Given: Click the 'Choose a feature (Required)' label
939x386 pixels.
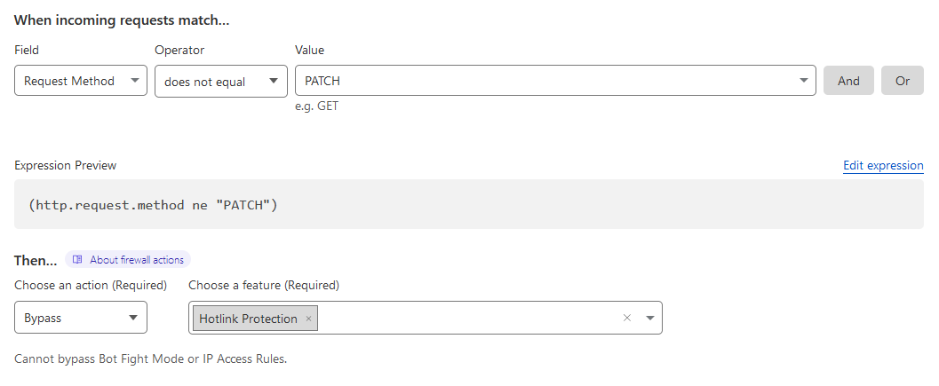Looking at the screenshot, I should [x=264, y=285].
